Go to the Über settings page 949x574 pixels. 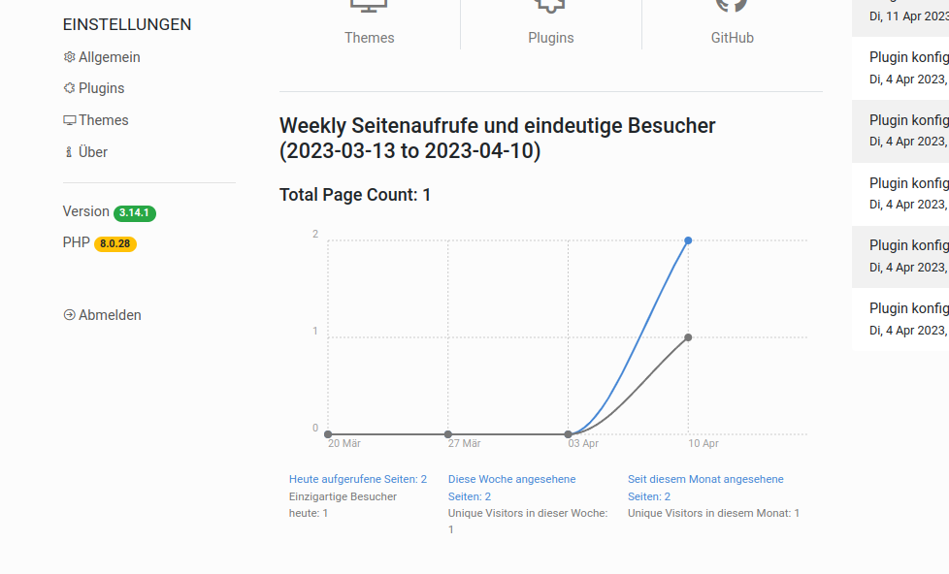(x=93, y=152)
